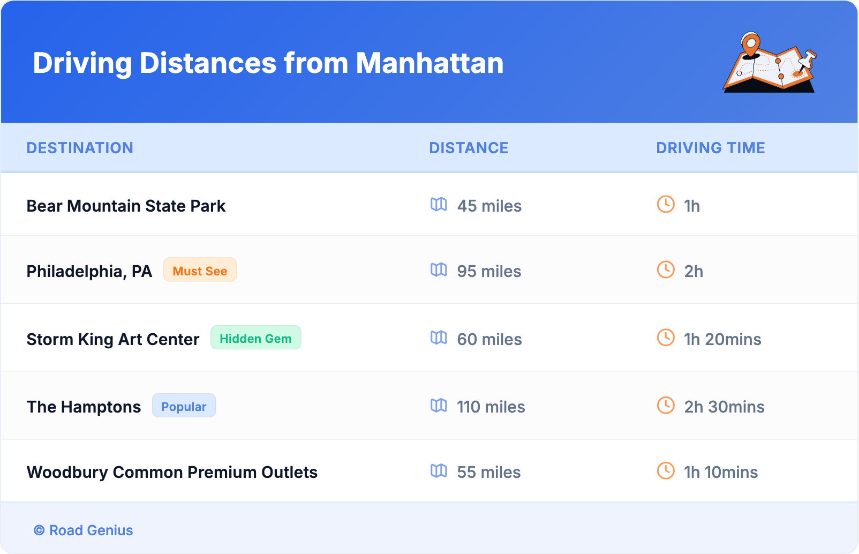Click map icon beside 60 miles
The image size is (859, 554).
click(x=439, y=338)
